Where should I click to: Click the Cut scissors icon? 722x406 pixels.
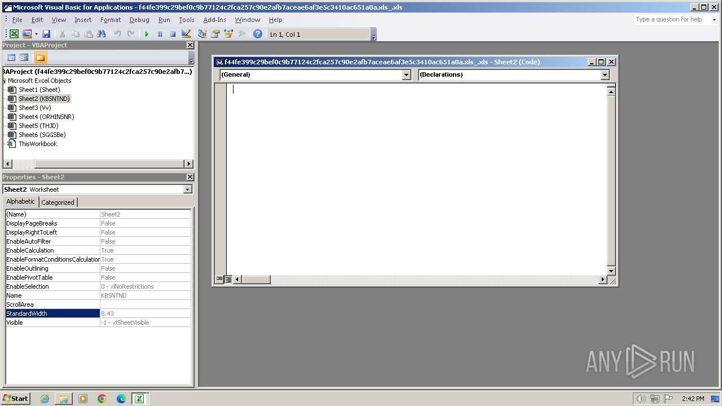[x=62, y=34]
